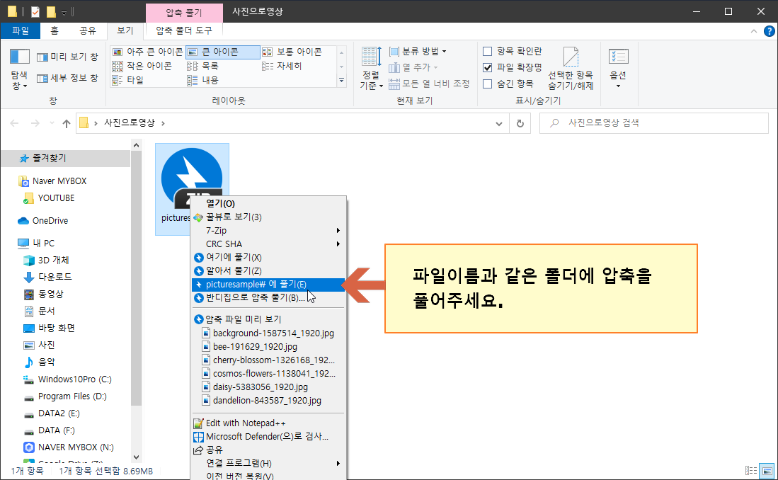Refresh the folder with the reload icon
Image resolution: width=778 pixels, height=480 pixels.
(x=520, y=123)
